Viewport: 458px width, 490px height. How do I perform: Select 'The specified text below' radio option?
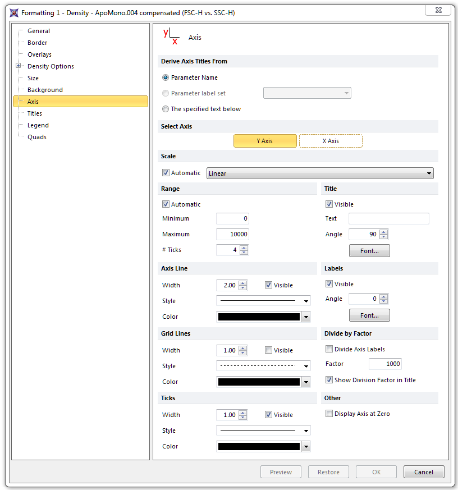[166, 109]
